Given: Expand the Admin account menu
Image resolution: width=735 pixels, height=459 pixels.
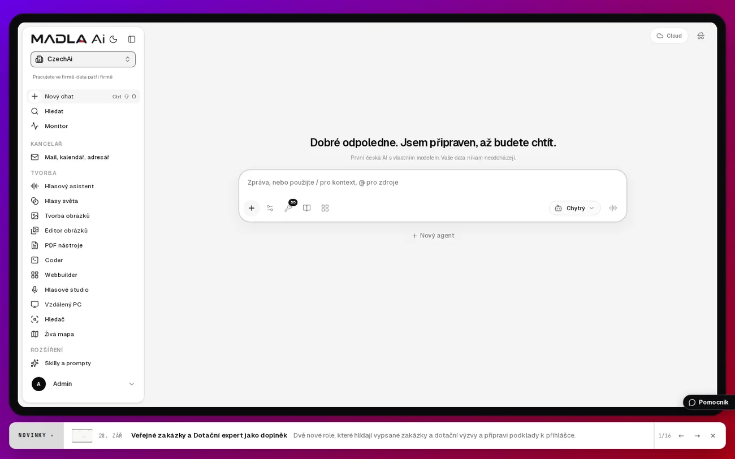Looking at the screenshot, I should coord(83,384).
